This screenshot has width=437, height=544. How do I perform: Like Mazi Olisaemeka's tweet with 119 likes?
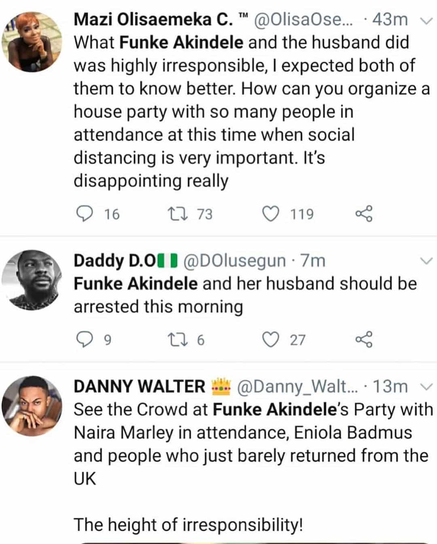tap(271, 214)
